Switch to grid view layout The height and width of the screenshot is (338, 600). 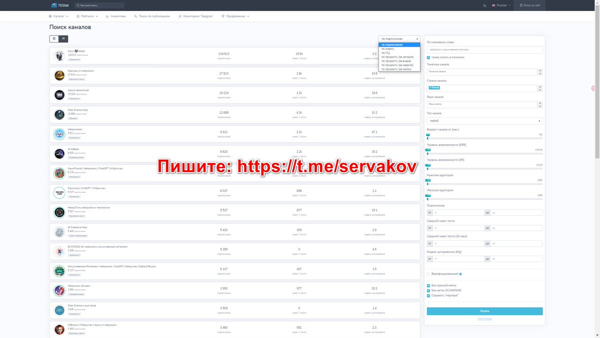click(x=54, y=39)
